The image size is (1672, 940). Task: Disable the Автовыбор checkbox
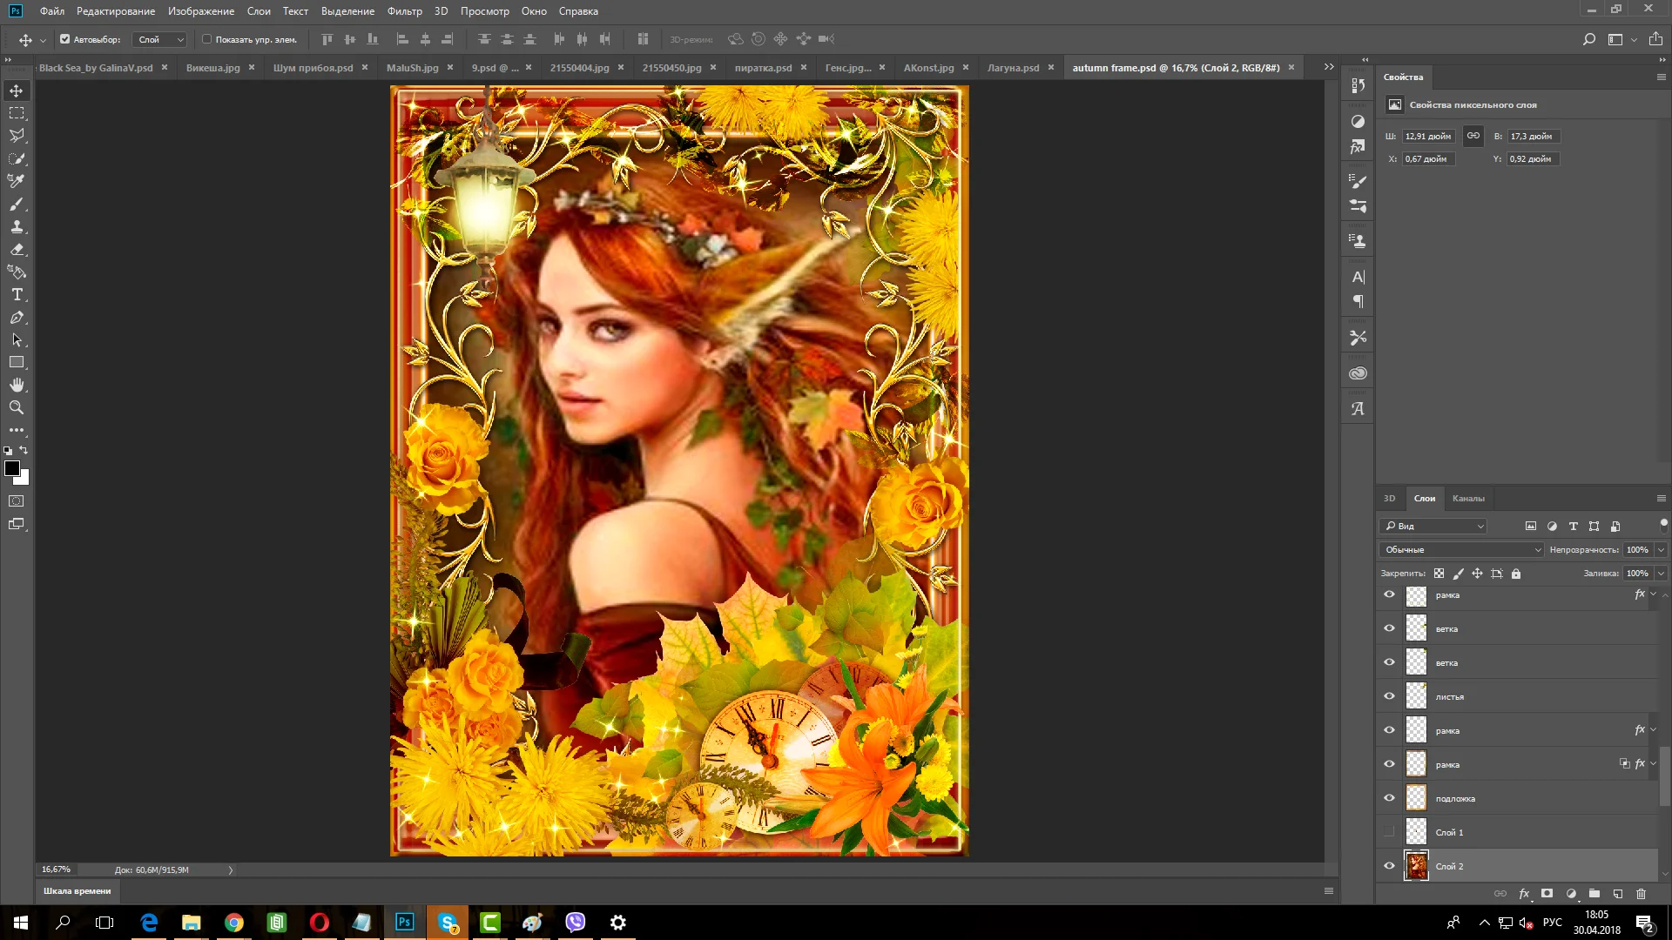[x=64, y=39]
